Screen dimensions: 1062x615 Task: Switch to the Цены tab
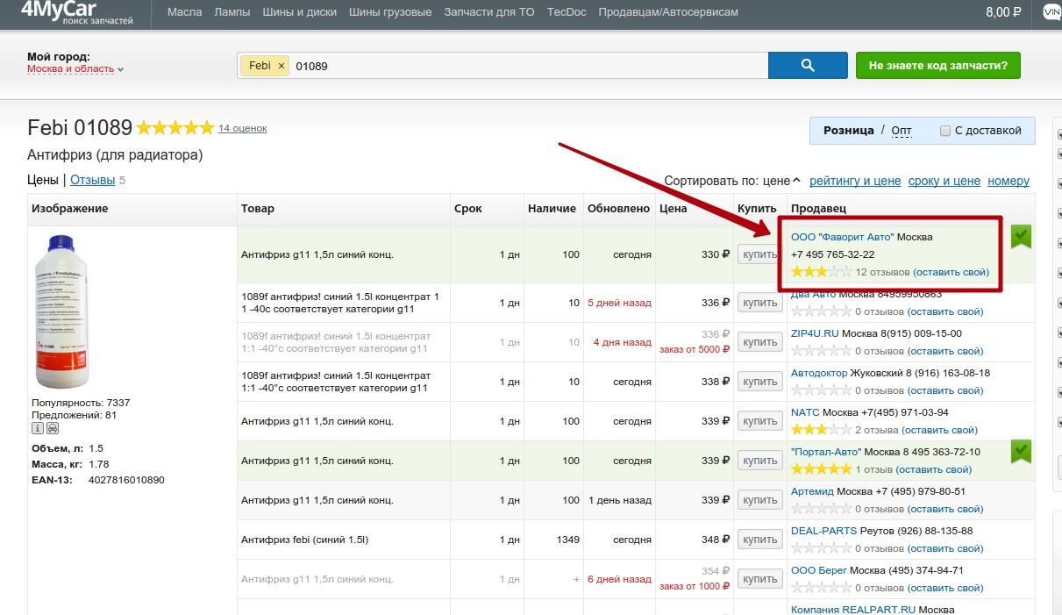coord(43,180)
